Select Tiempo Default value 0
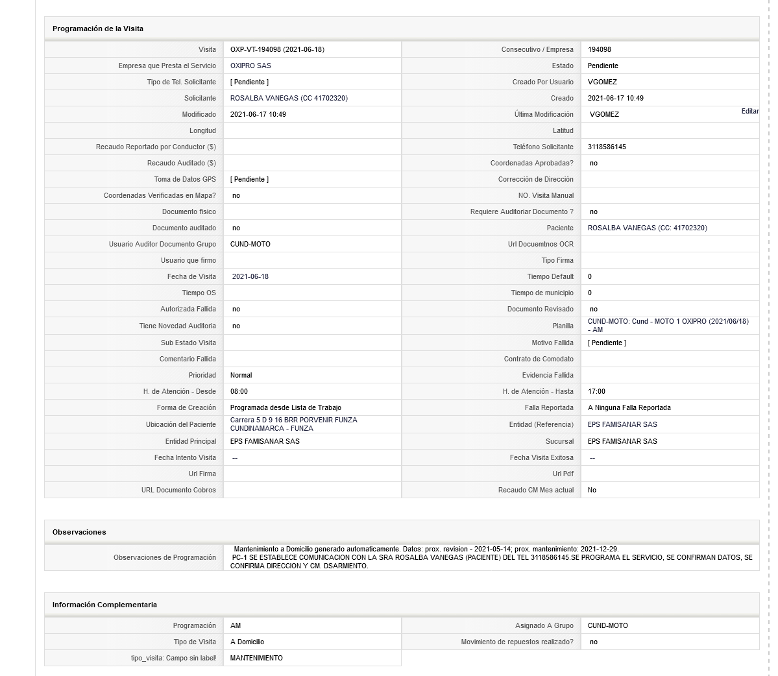 [589, 277]
